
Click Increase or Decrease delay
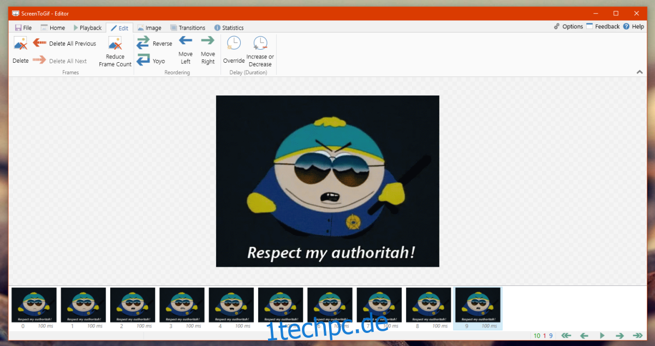coord(260,52)
